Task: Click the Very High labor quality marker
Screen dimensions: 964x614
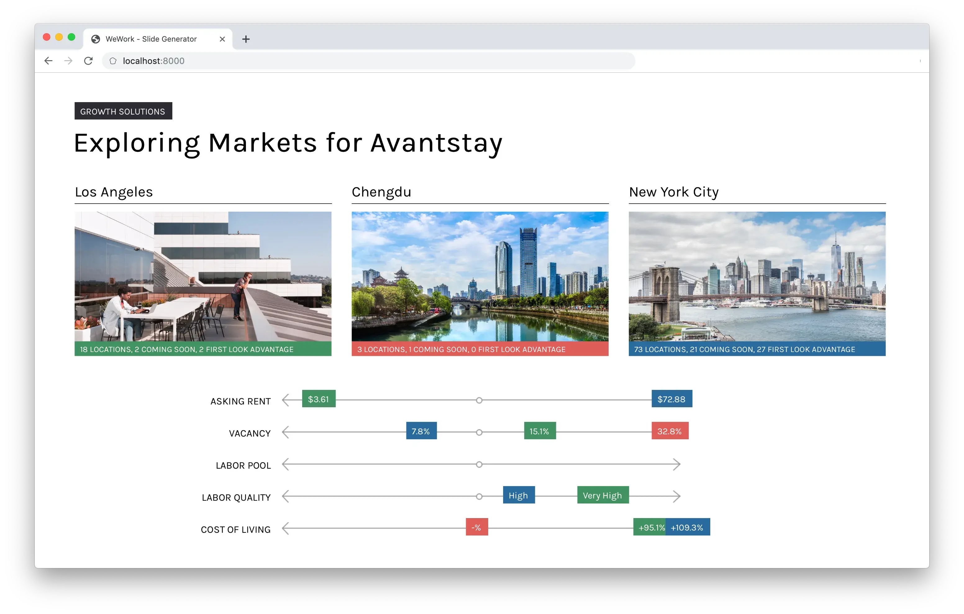Action: pyautogui.click(x=602, y=495)
